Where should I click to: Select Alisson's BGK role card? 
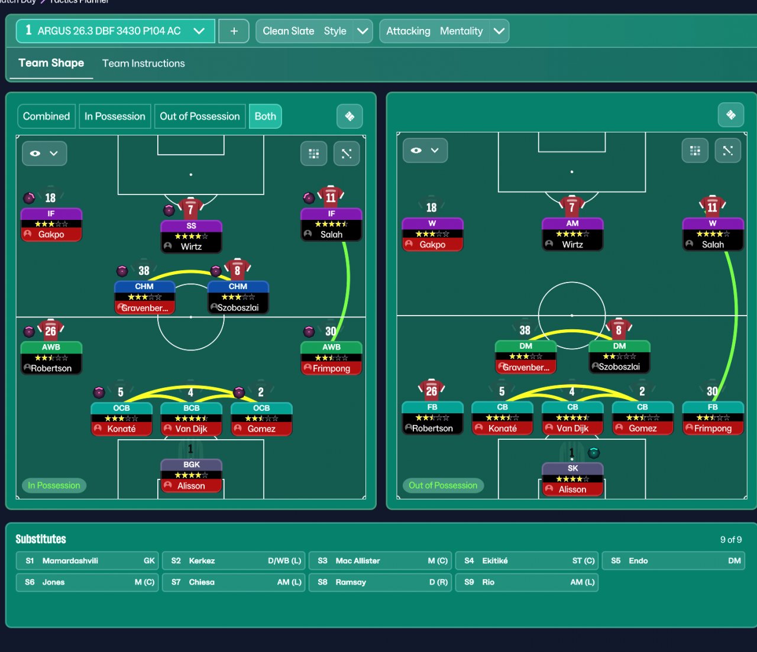(x=191, y=476)
